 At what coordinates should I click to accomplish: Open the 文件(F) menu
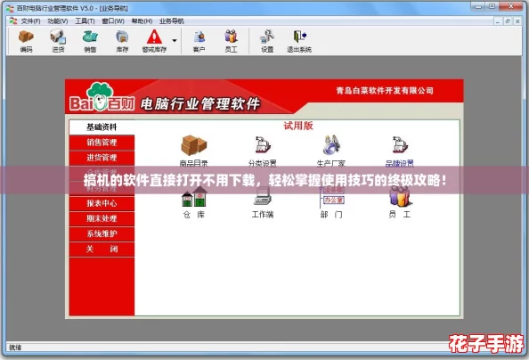(x=30, y=20)
